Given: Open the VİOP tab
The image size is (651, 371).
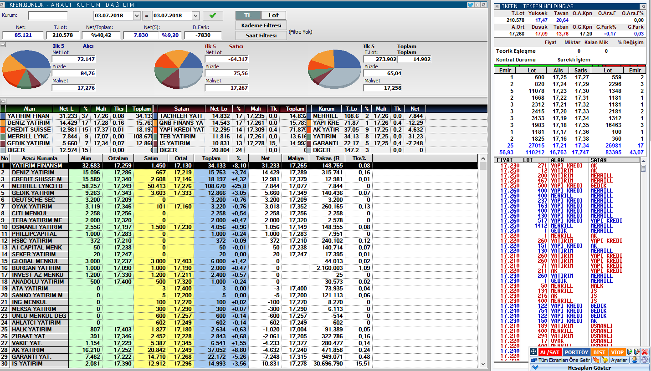Looking at the screenshot, I should click(x=617, y=352).
